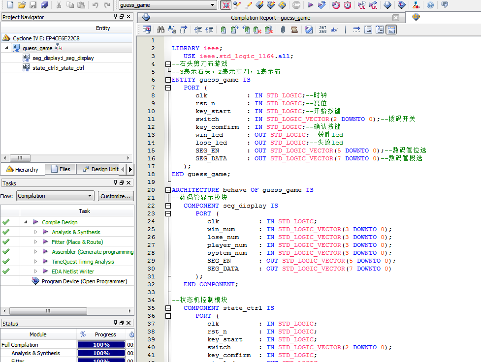Click the blue Help question mark icon
Image resolution: width=481 pixels, height=362 pixels.
pos(430,4)
